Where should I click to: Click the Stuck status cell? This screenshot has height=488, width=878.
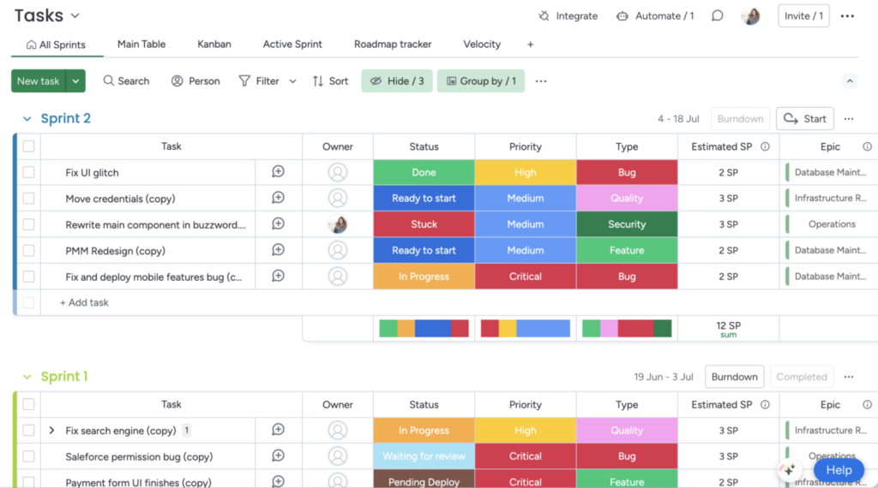(x=424, y=224)
